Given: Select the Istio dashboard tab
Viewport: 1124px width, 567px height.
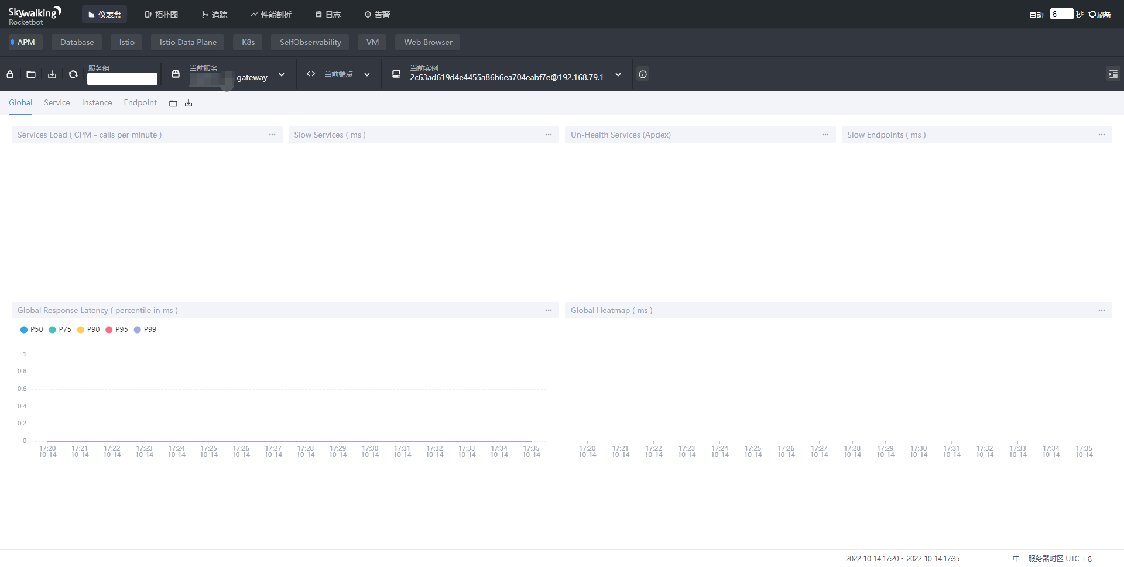Looking at the screenshot, I should (127, 42).
